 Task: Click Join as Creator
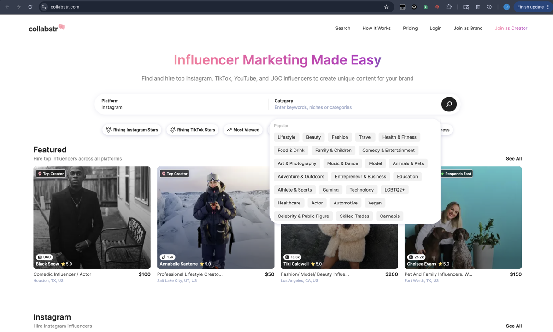(511, 28)
